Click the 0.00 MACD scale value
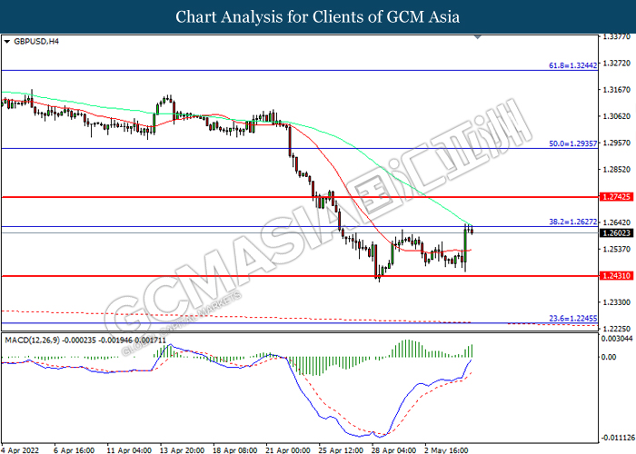636x454 pixels. tap(609, 357)
